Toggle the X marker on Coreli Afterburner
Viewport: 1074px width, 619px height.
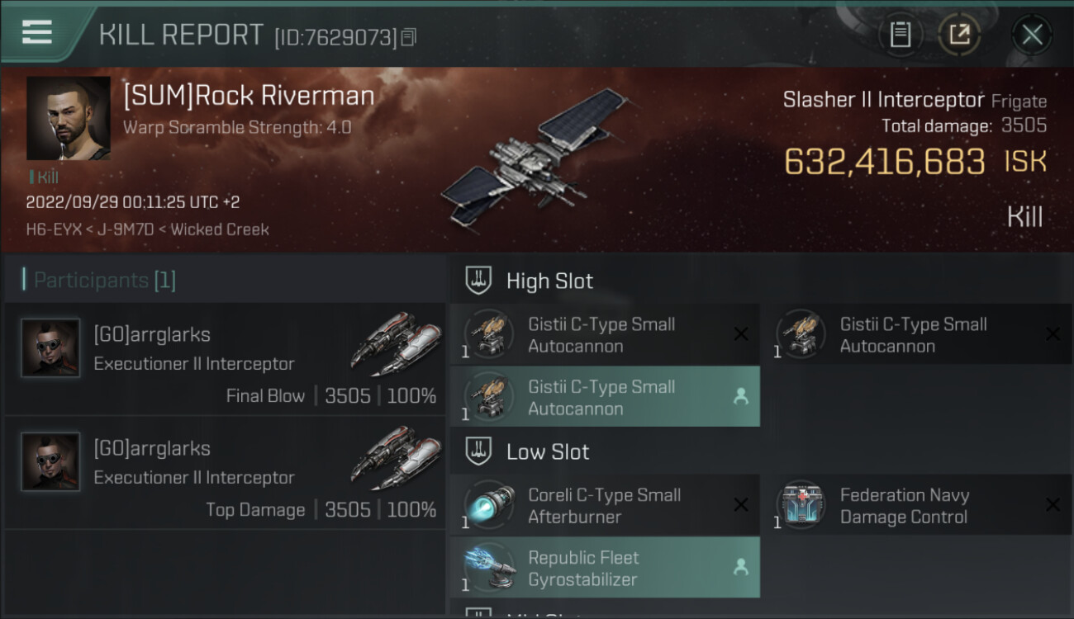click(x=741, y=505)
